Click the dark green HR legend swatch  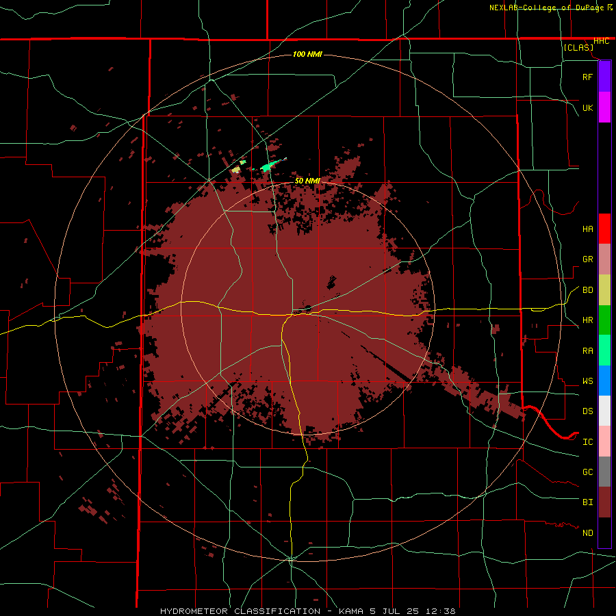604,320
